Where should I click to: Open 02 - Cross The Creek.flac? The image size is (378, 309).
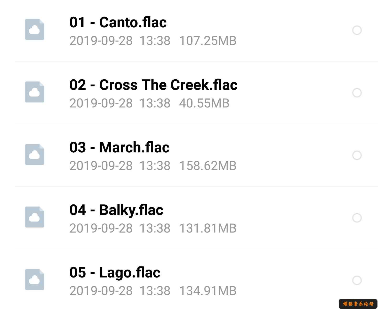pyautogui.click(x=153, y=85)
